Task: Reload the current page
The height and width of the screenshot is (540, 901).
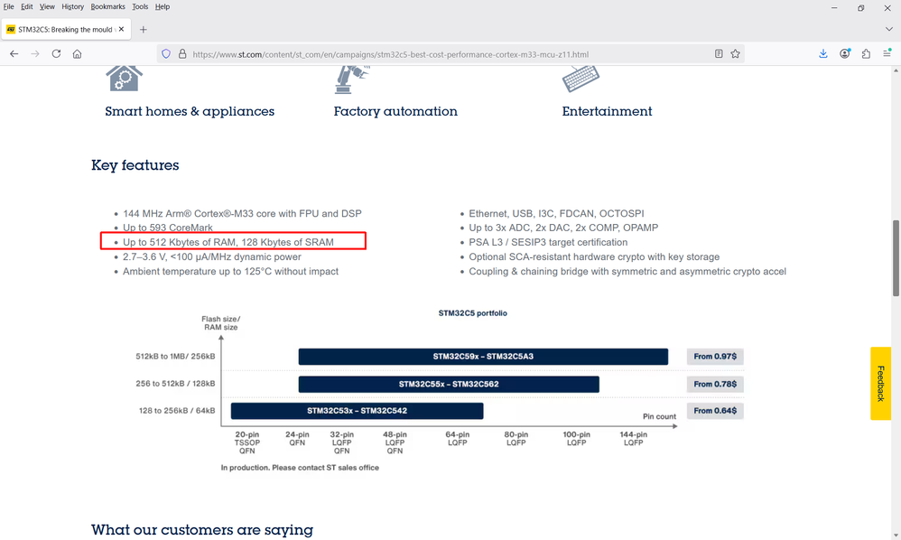Action: click(x=56, y=54)
